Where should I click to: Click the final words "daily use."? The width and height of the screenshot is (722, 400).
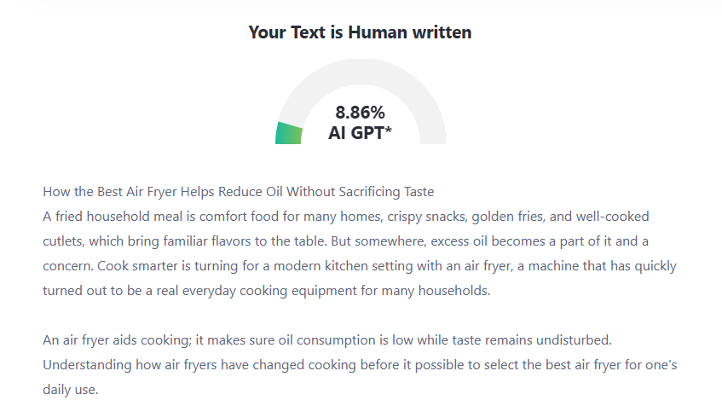tap(71, 390)
